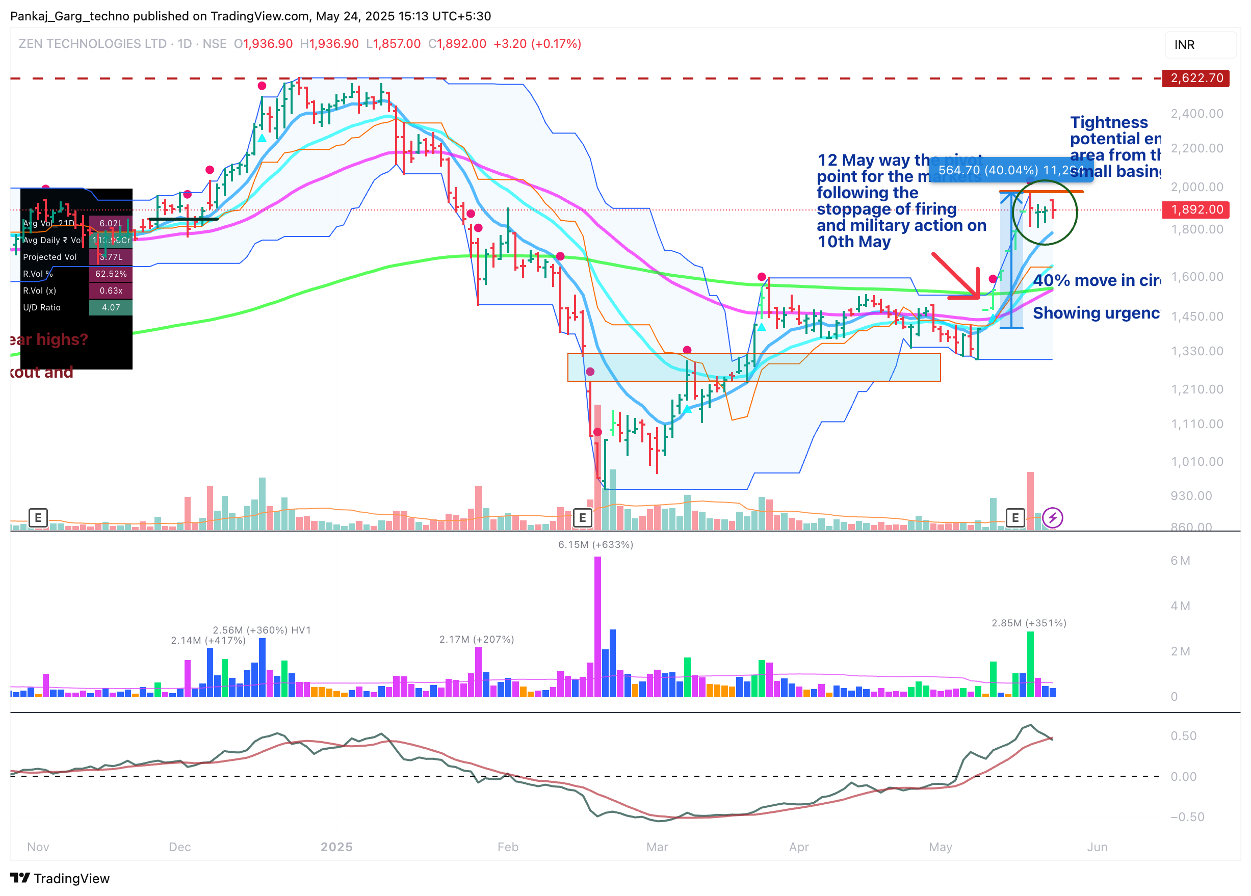Click the earnings E marker in February
The image size is (1251, 896).
tap(582, 517)
